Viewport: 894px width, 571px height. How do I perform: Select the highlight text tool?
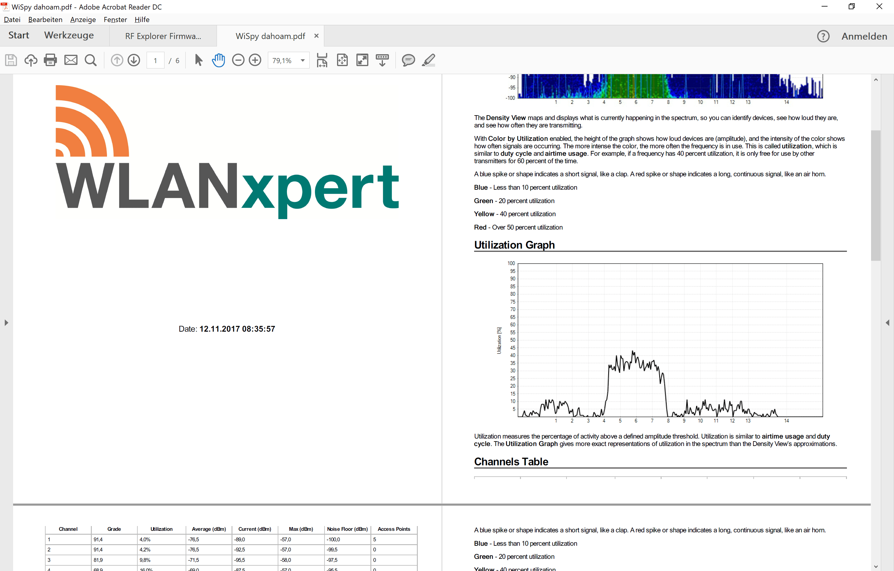click(x=429, y=60)
